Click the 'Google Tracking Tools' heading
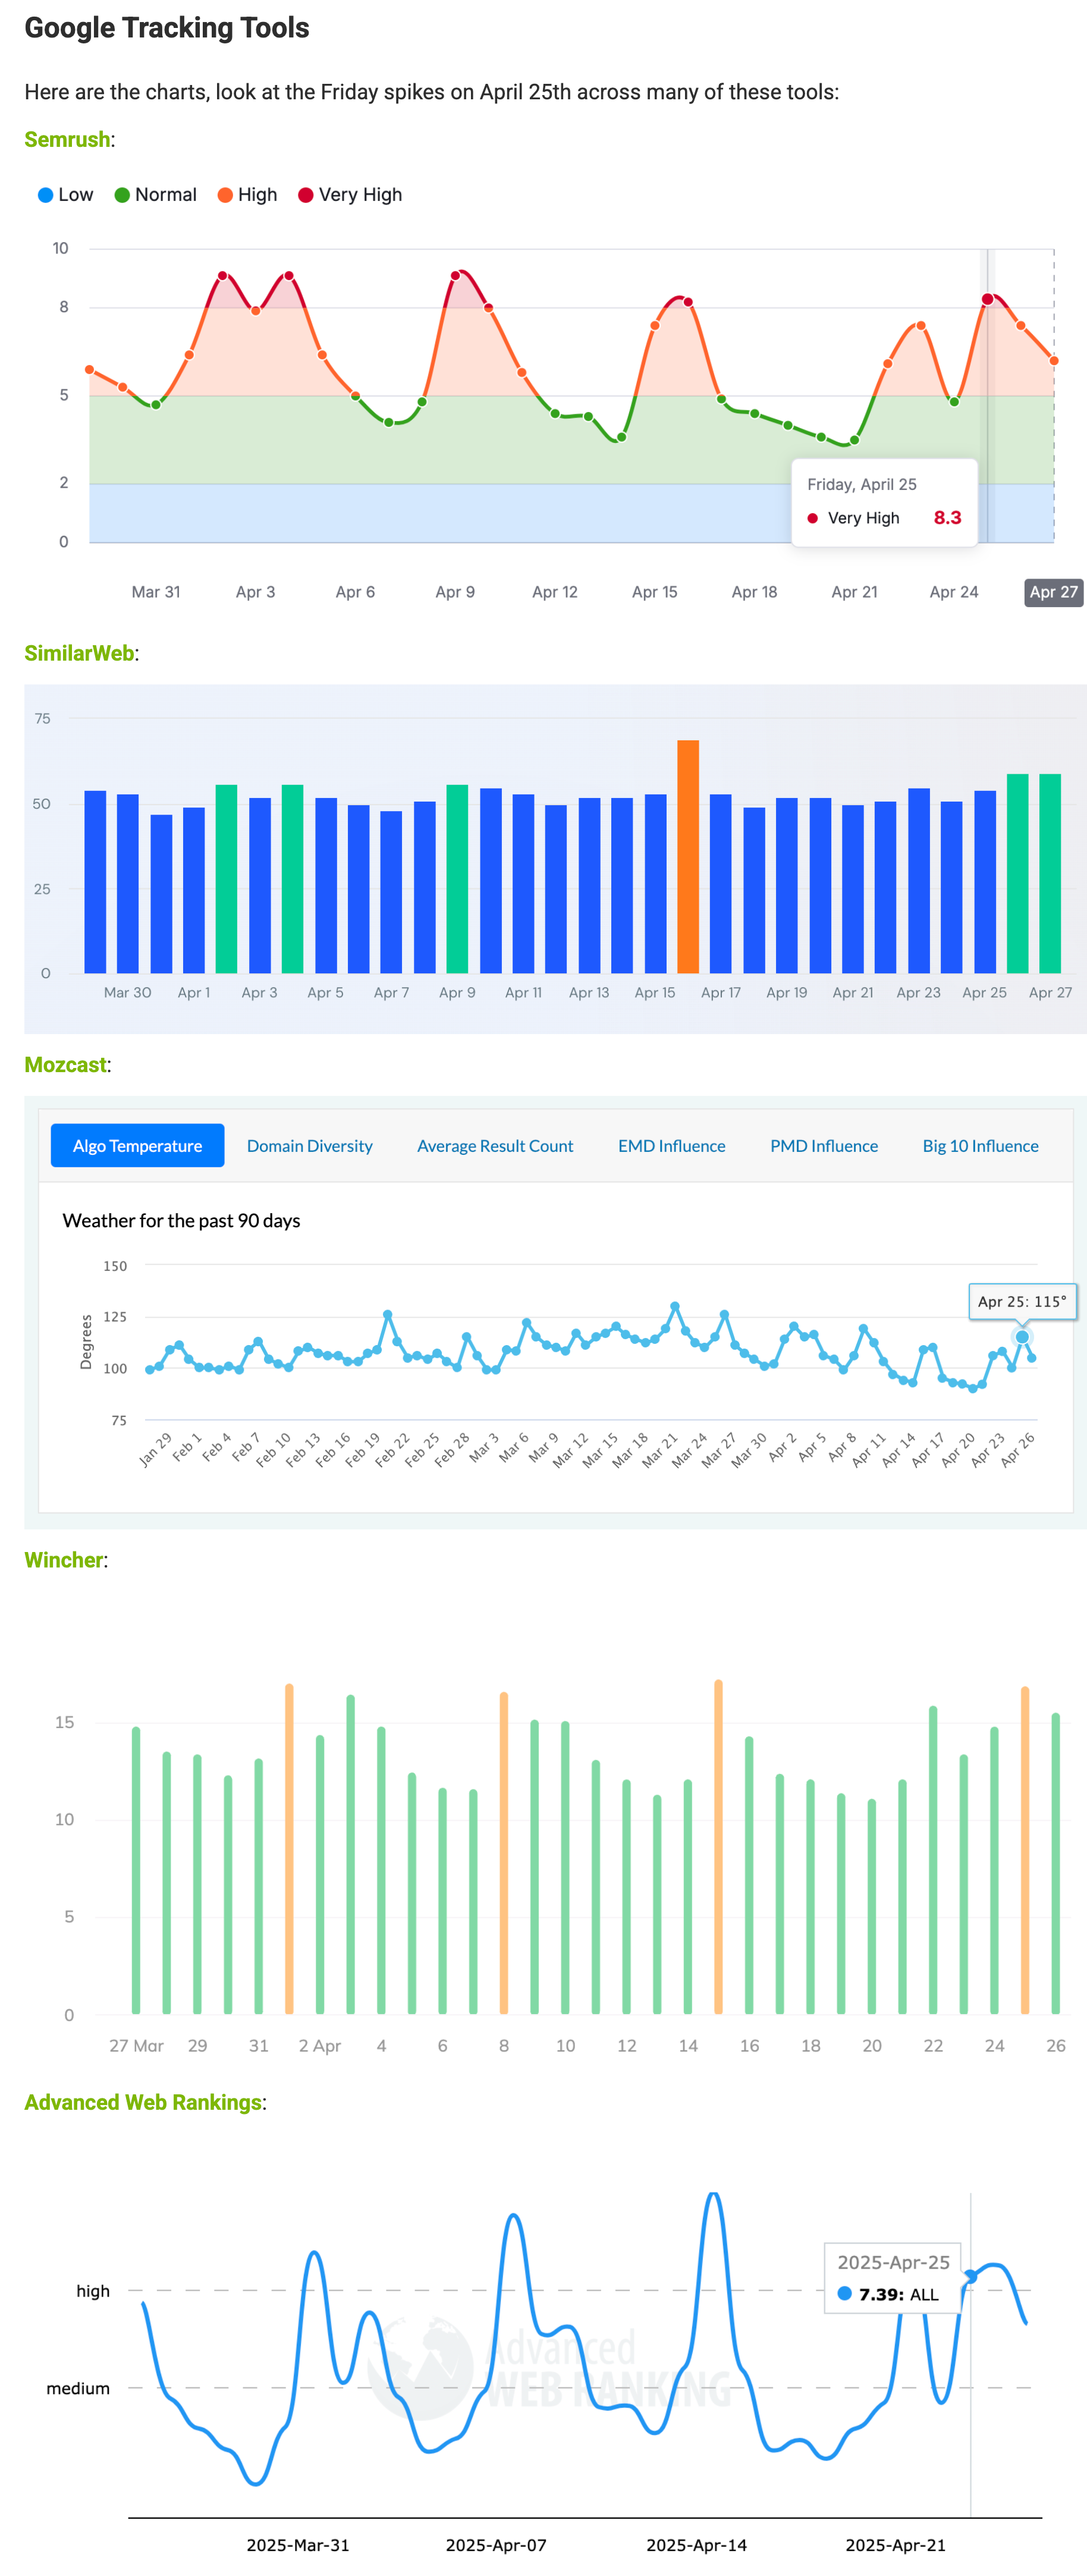 pos(167,28)
